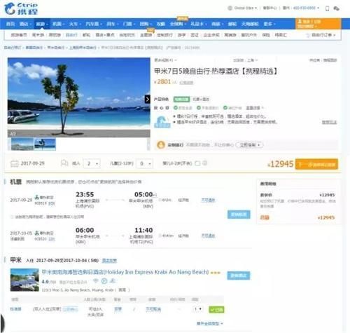350x333 pixels.
Task: Click the orange next-step booking button
Action: [316, 164]
